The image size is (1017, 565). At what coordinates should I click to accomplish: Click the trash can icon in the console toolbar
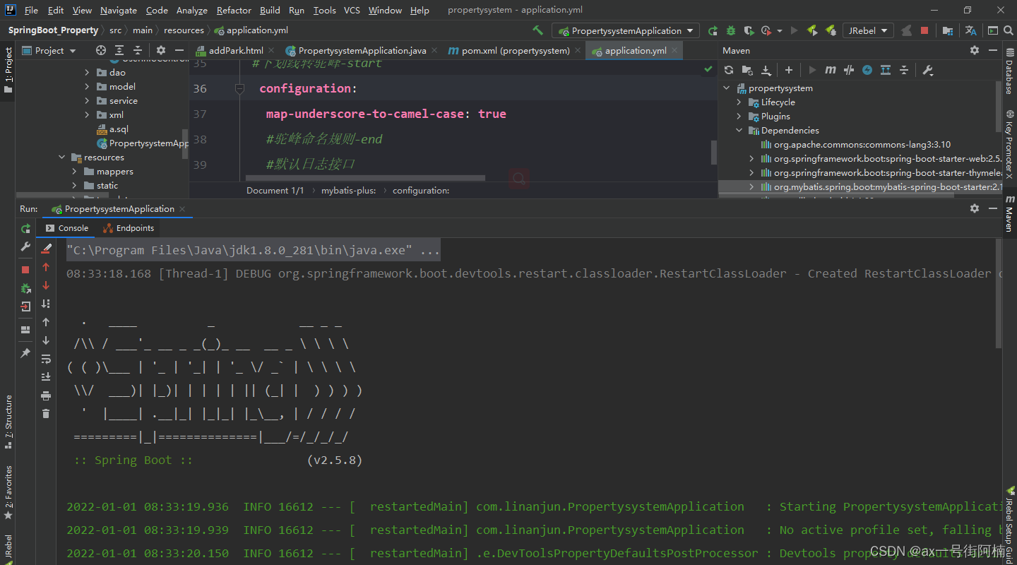(x=46, y=414)
